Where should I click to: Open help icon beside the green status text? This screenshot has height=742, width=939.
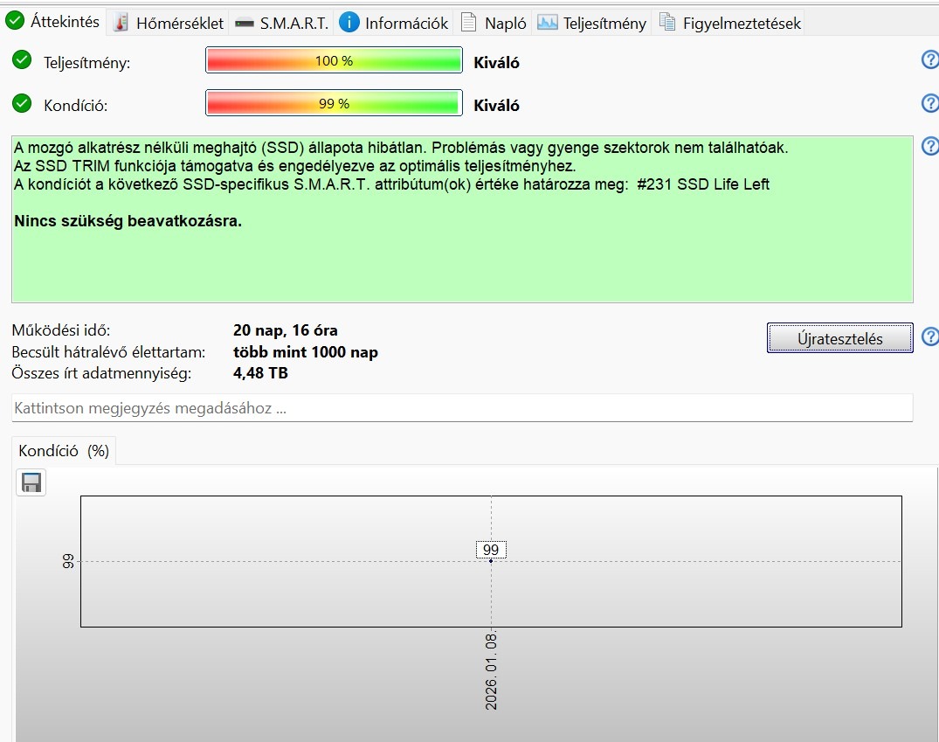930,146
